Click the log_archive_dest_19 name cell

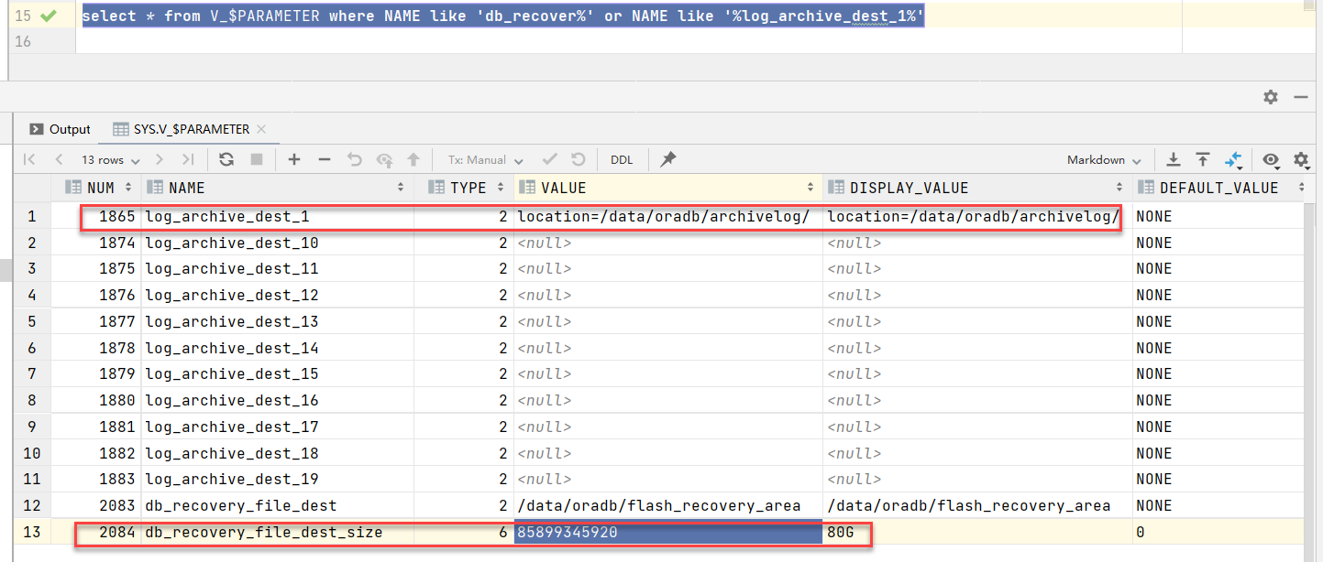(277, 479)
